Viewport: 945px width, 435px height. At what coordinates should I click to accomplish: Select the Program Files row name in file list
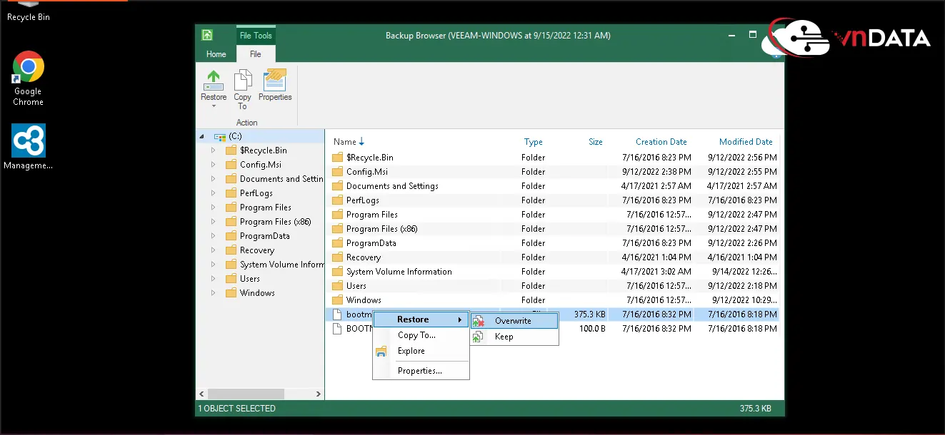[x=372, y=215]
